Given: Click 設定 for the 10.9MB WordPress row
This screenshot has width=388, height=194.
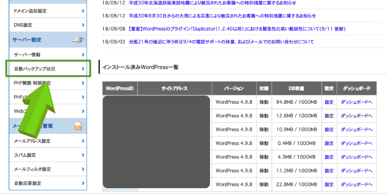Looking at the screenshot, I should [329, 129].
